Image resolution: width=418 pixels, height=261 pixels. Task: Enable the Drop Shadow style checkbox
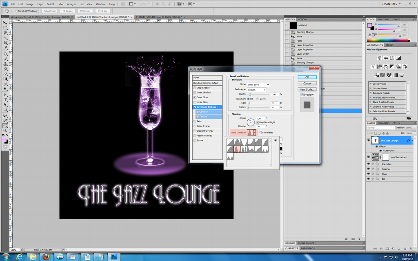tap(195, 88)
